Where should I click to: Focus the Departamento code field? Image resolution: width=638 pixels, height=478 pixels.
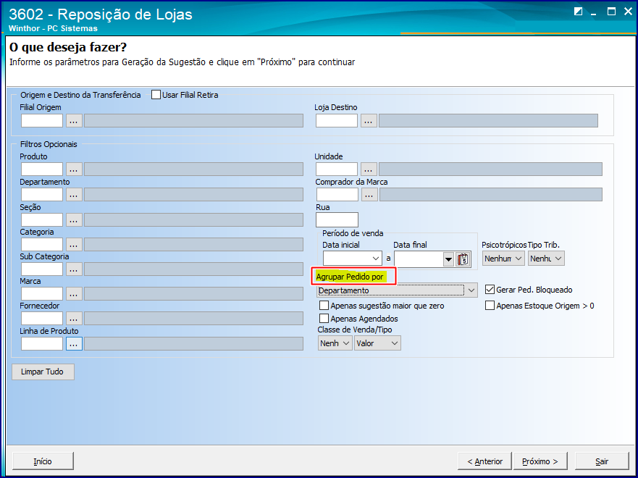coord(42,194)
